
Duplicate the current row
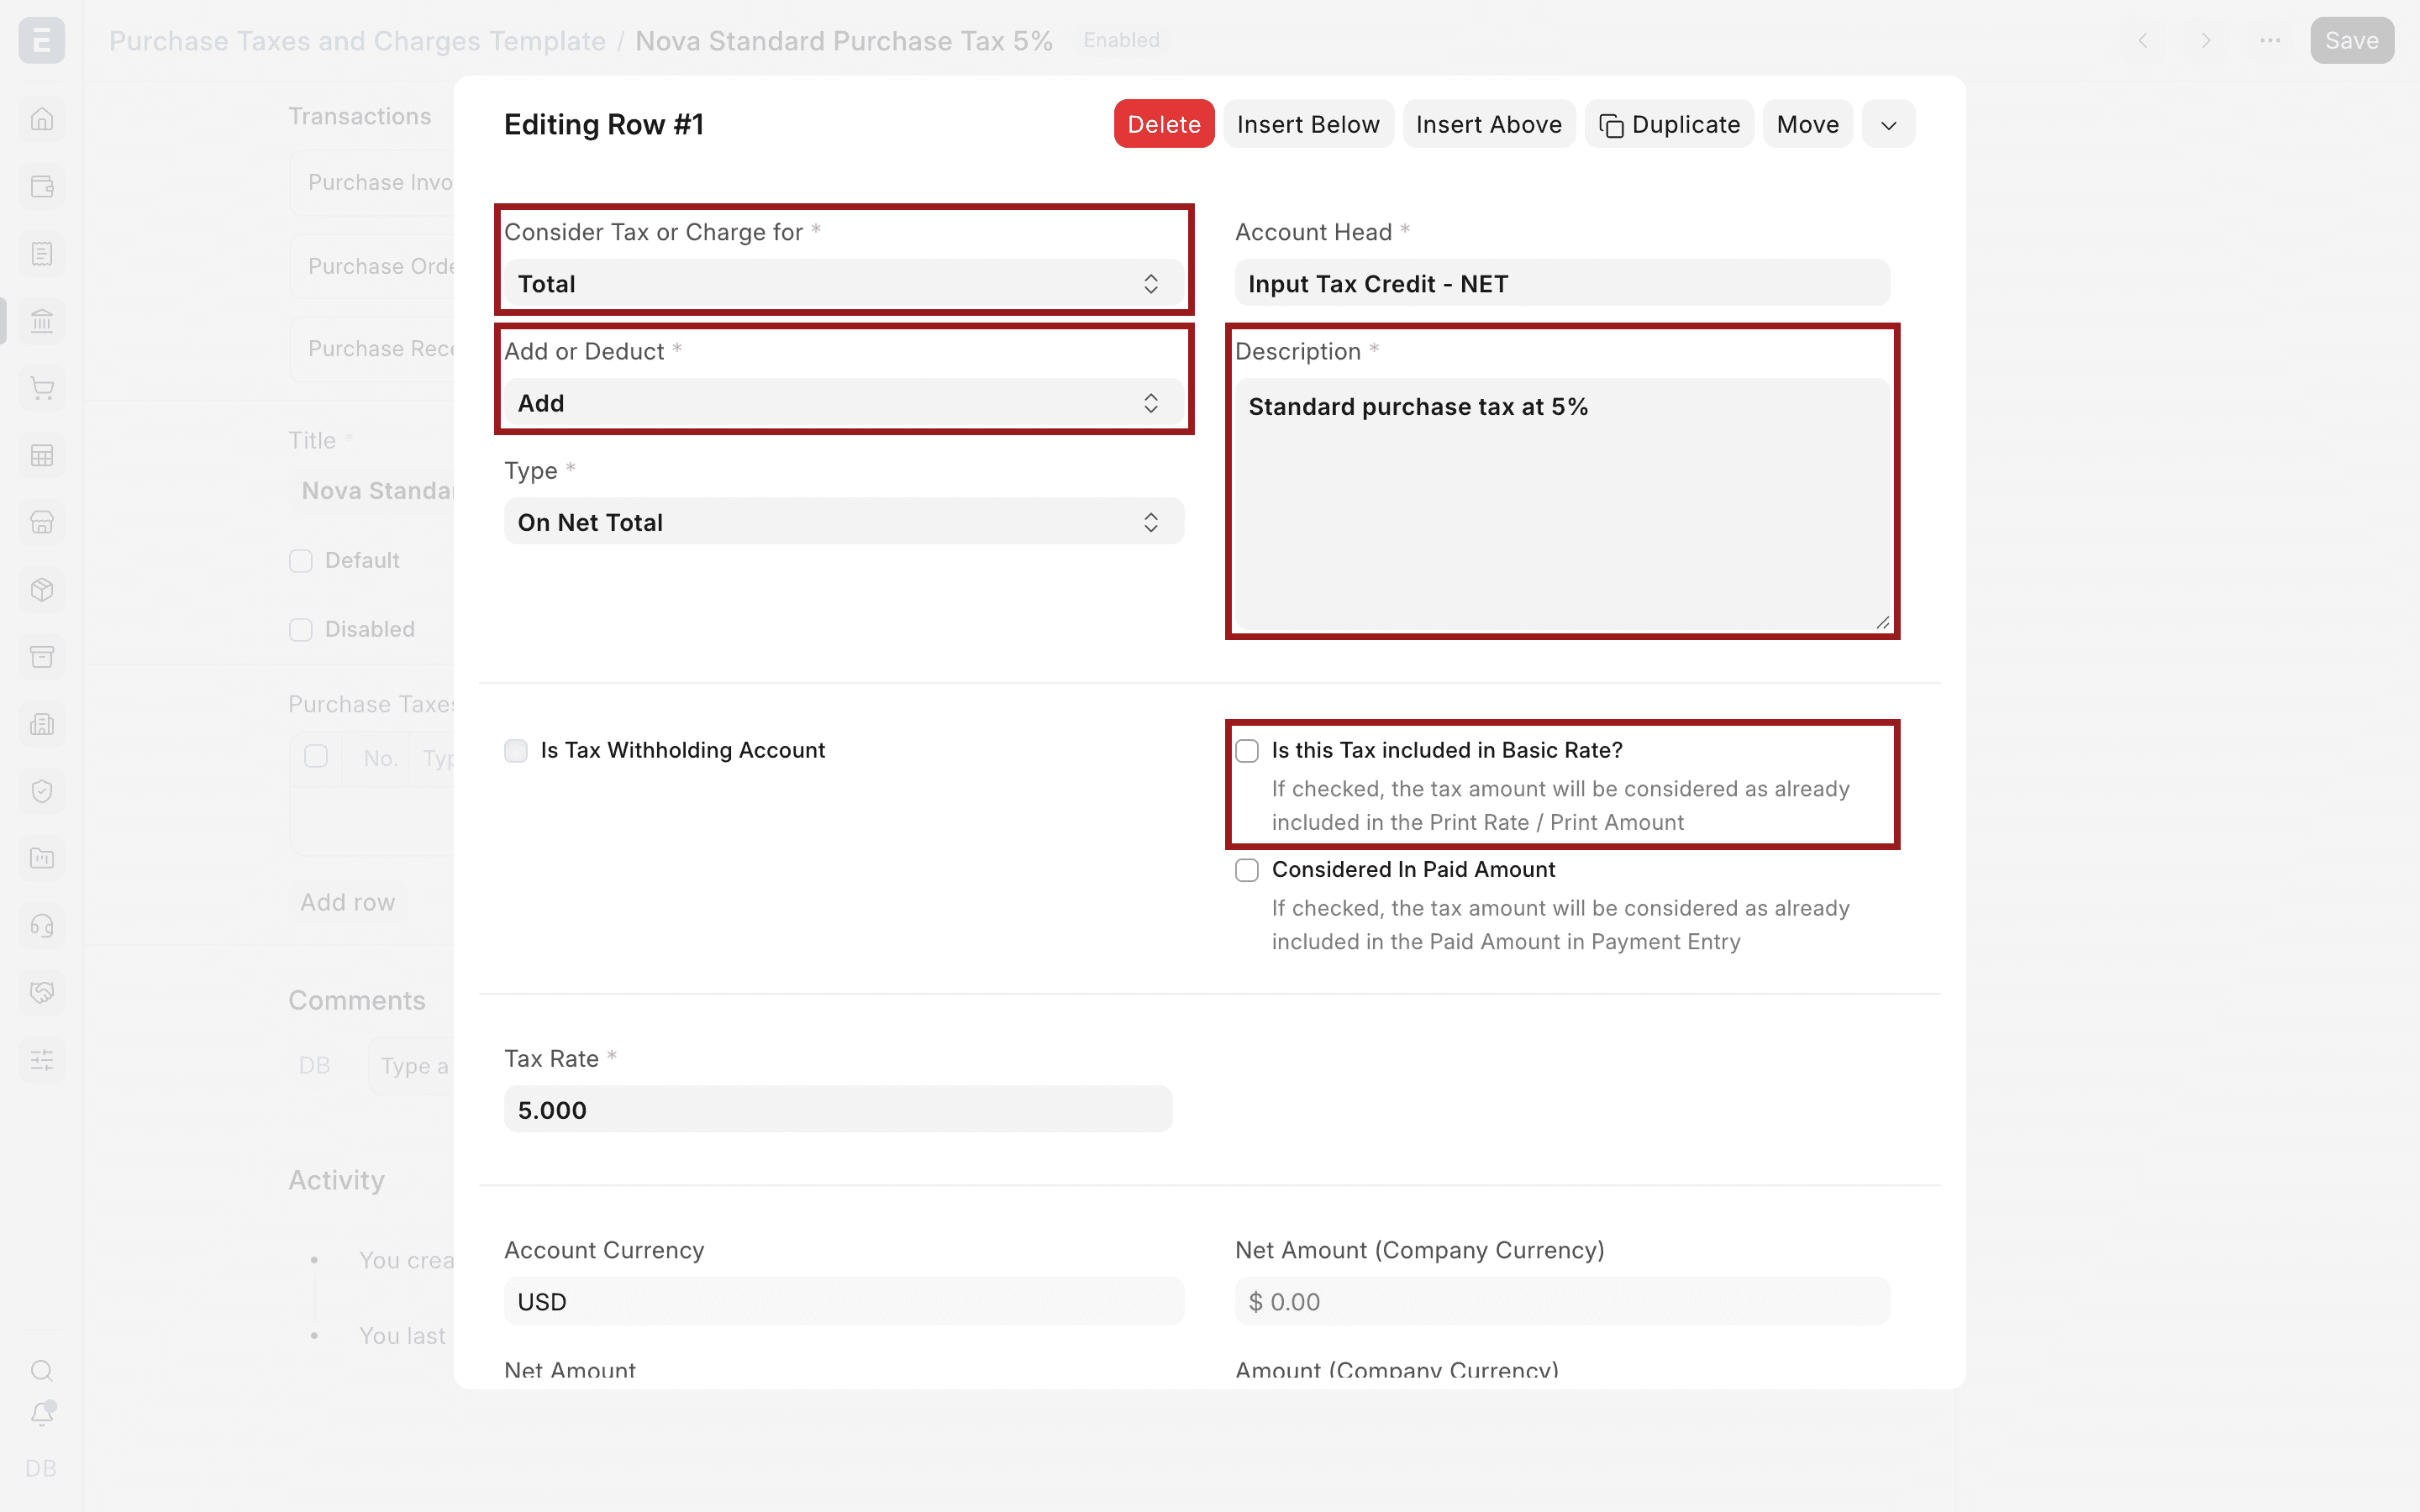1669,125
